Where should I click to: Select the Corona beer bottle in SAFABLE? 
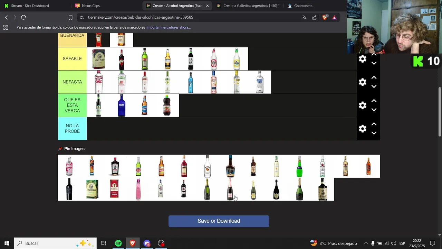[x=167, y=59]
